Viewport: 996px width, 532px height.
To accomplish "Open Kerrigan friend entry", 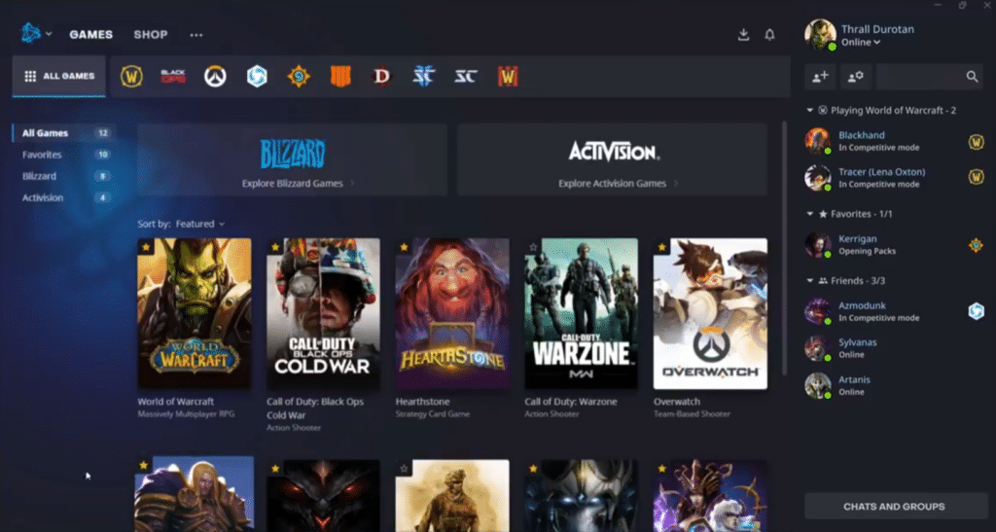I will (895, 245).
